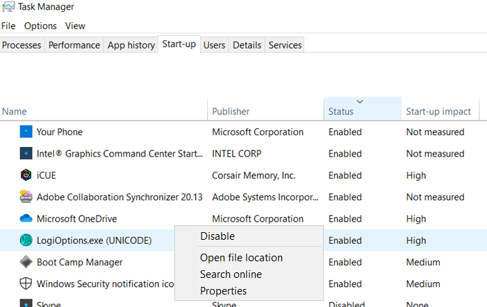Open the File menu
487x307 pixels.
point(8,26)
